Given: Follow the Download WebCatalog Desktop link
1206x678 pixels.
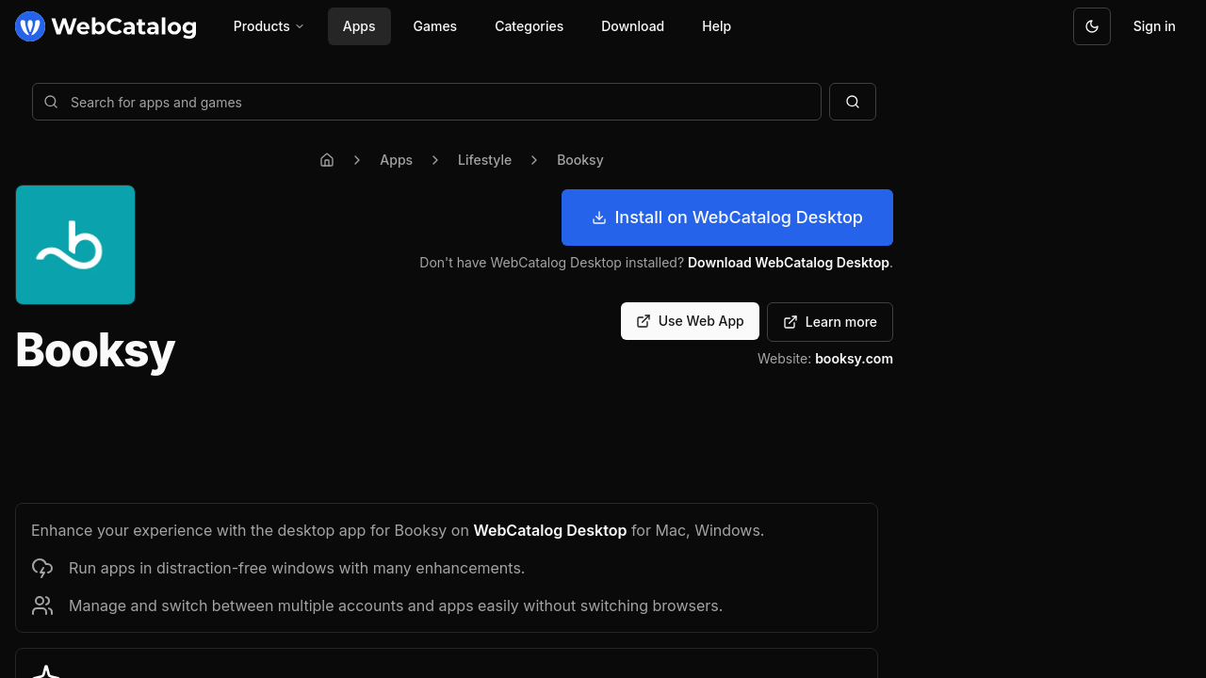Looking at the screenshot, I should (x=788, y=263).
